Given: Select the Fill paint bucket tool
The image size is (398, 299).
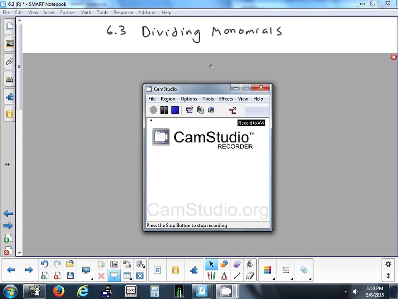Looking at the screenshot, I should click(250, 264).
